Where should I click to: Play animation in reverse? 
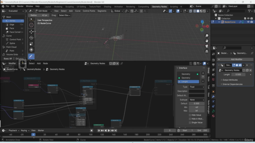point(106,131)
